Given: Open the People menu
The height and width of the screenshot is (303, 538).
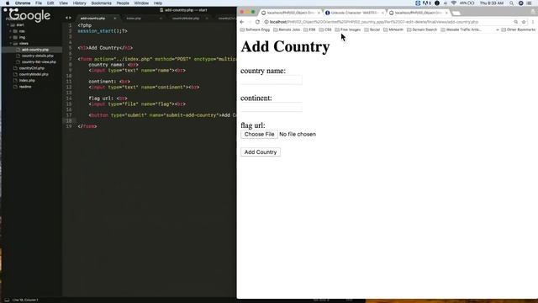Looking at the screenshot, I should (x=123, y=3).
